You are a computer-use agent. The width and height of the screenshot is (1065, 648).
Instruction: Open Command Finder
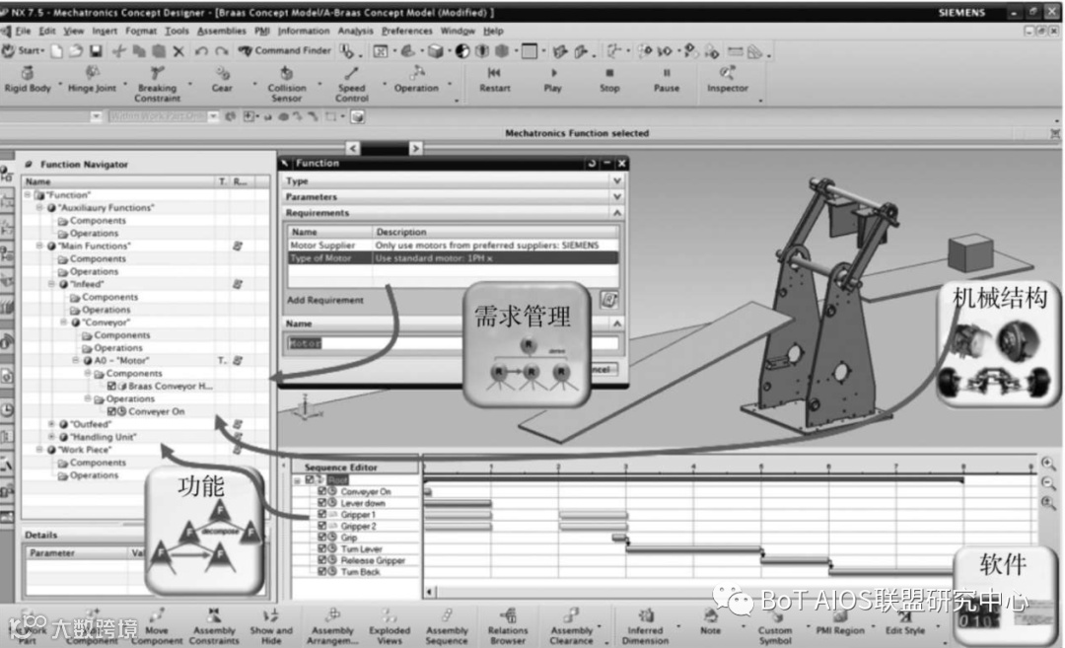tap(285, 51)
